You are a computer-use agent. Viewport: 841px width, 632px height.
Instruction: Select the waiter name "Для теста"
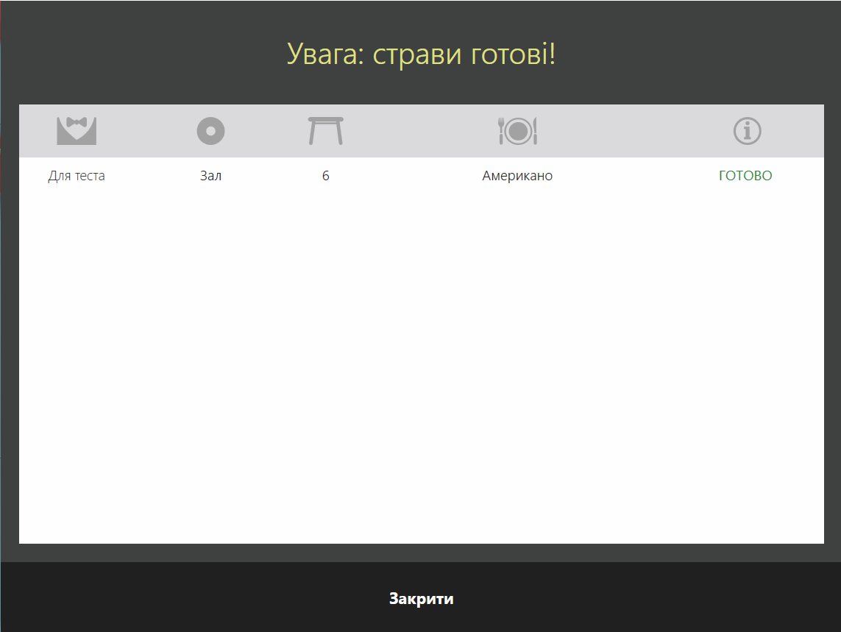tap(77, 176)
